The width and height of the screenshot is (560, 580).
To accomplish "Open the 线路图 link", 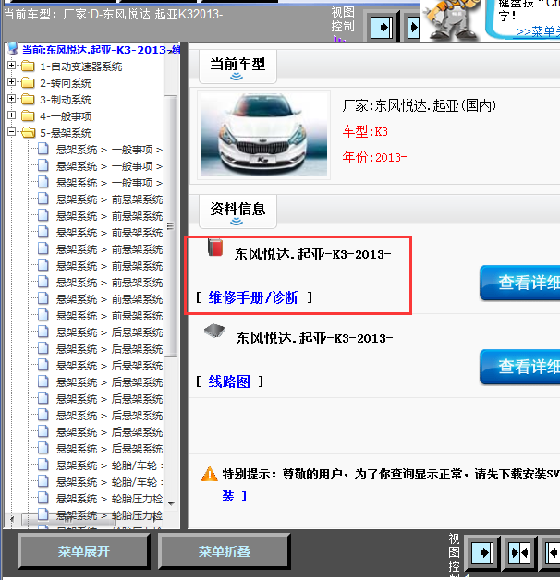I will 229,381.
